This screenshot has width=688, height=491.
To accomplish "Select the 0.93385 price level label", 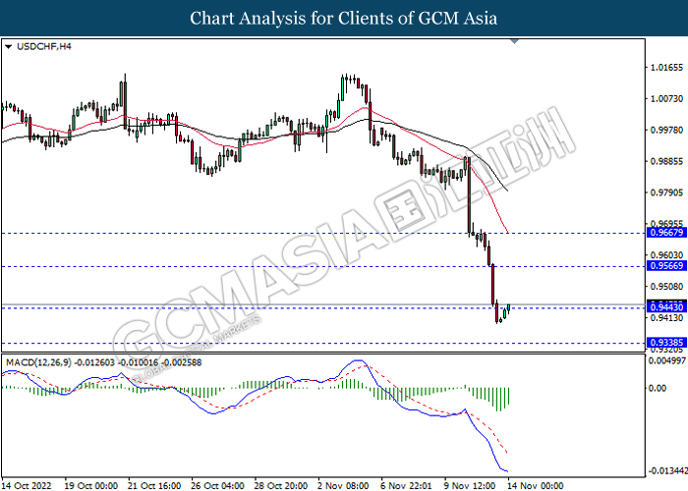I will 667,343.
